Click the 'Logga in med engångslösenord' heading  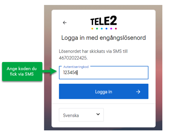[x=103, y=38]
